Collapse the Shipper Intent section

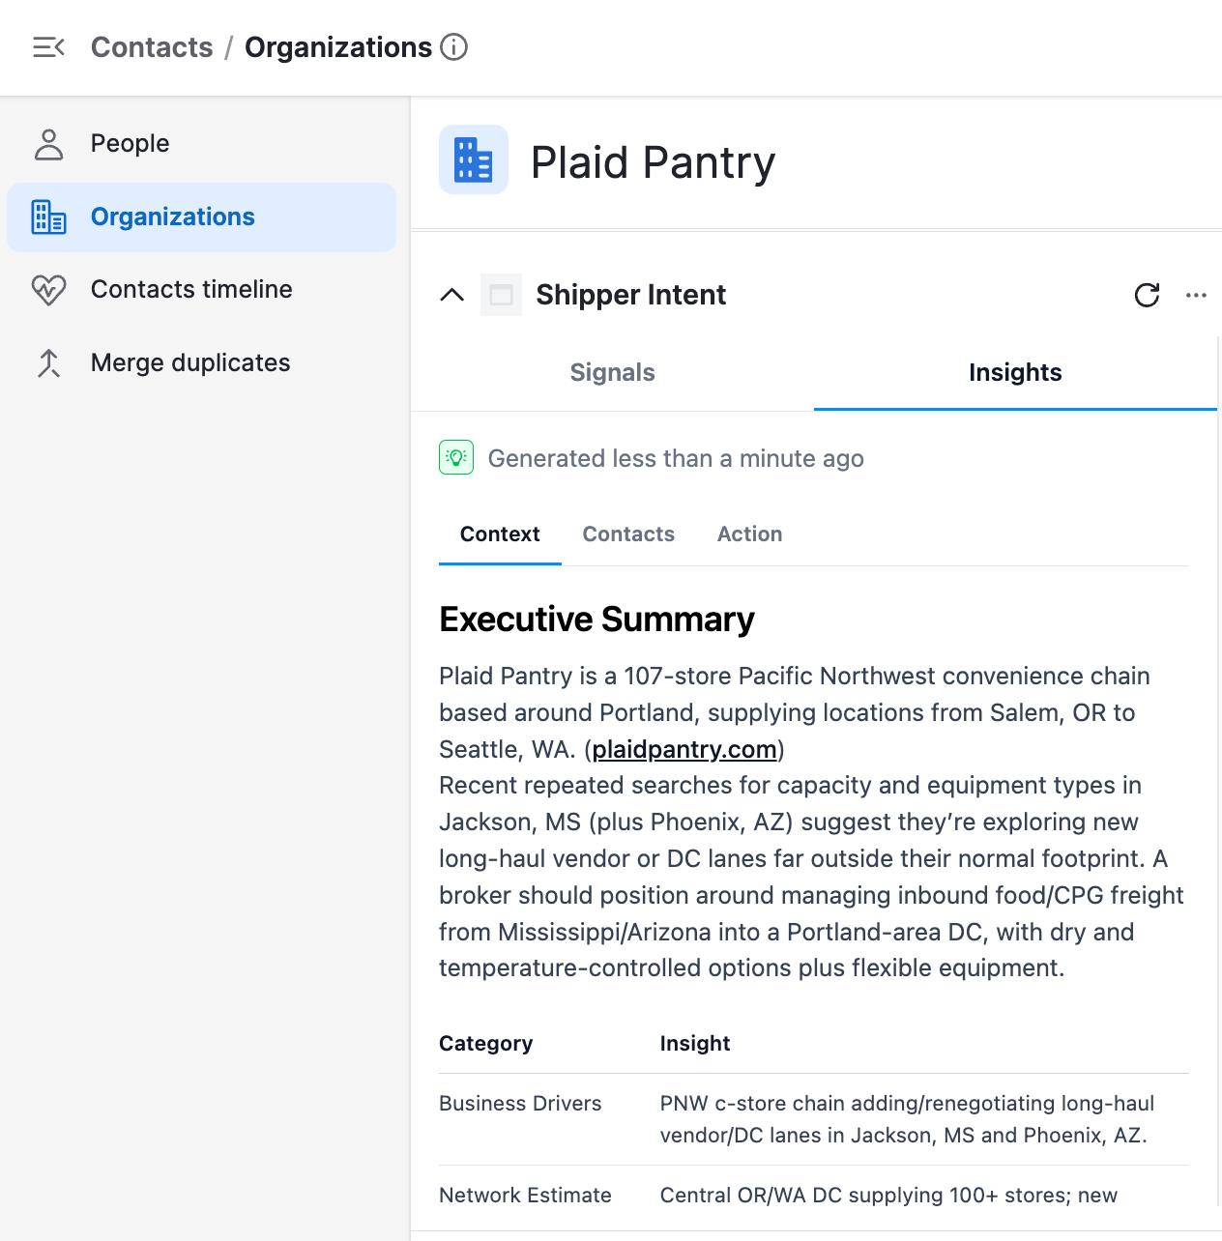tap(452, 295)
